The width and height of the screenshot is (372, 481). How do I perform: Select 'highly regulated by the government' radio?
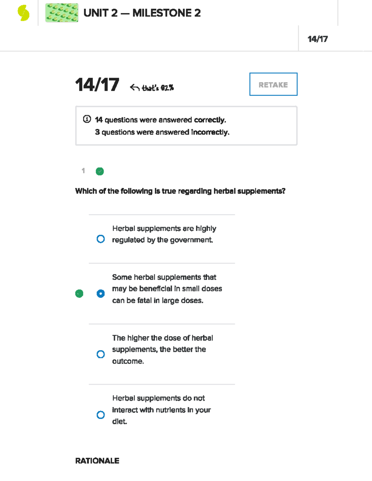pyautogui.click(x=101, y=239)
